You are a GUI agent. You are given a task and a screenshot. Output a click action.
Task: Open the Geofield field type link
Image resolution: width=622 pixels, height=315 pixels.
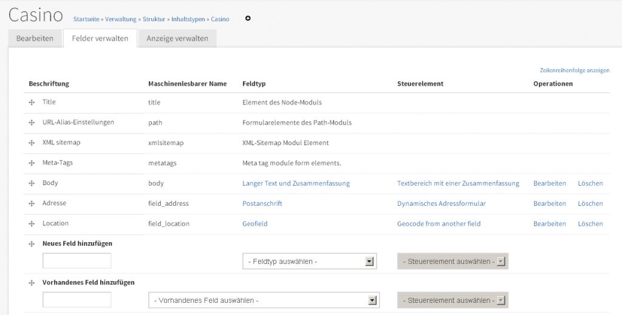point(255,224)
